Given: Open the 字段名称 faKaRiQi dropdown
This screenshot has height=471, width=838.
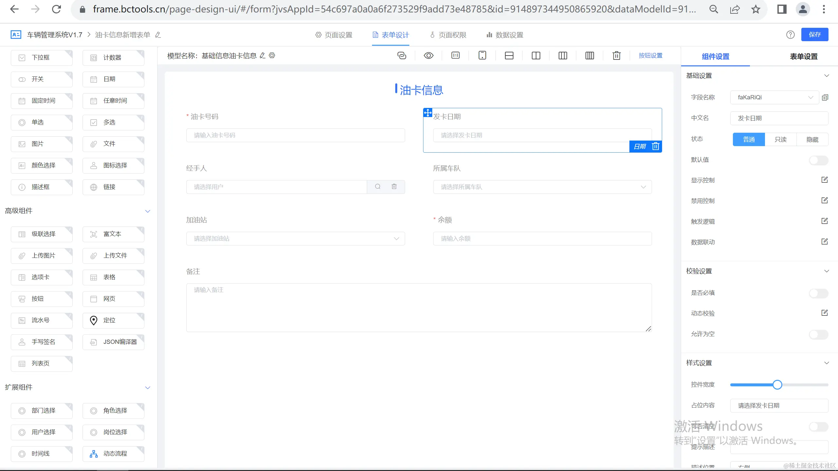Looking at the screenshot, I should pos(774,97).
